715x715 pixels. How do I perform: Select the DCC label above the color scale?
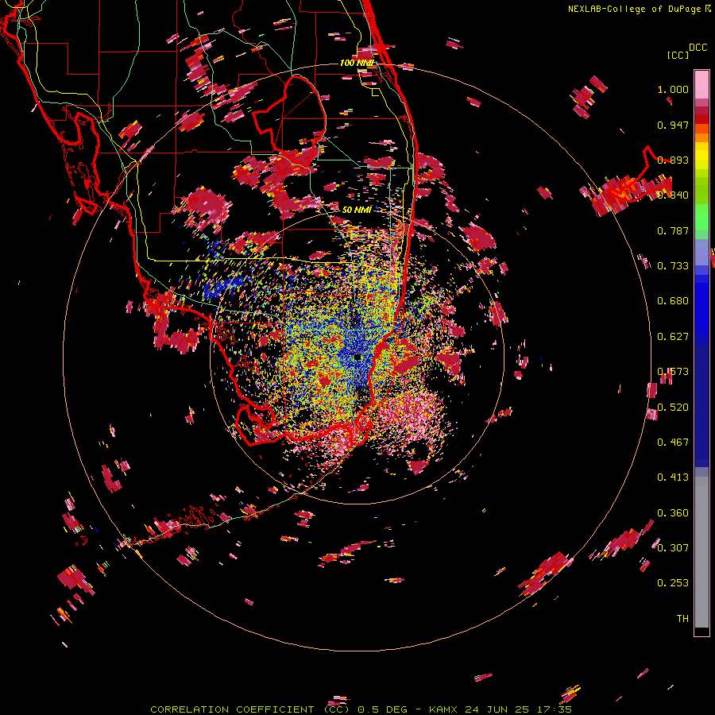tap(698, 48)
